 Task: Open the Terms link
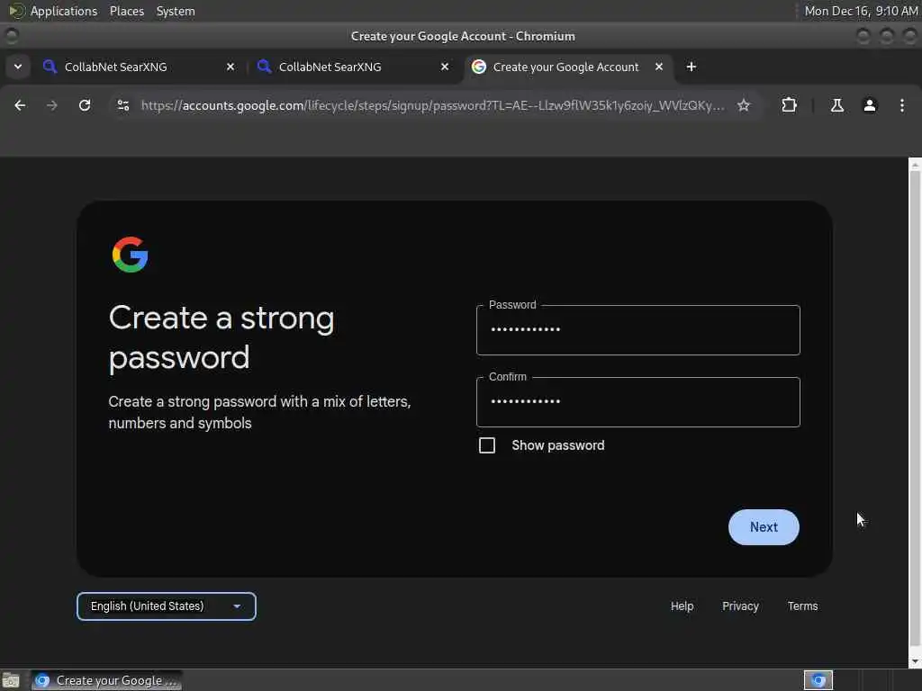(802, 606)
